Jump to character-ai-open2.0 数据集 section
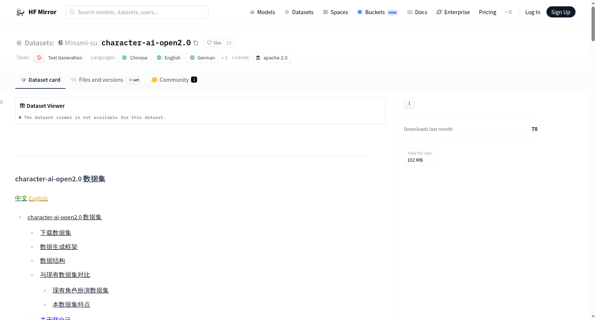This screenshot has width=596, height=320. click(64, 217)
